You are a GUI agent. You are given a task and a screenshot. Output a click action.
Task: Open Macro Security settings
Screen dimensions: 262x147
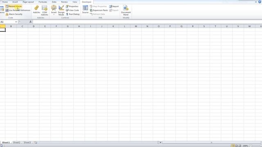14,14
